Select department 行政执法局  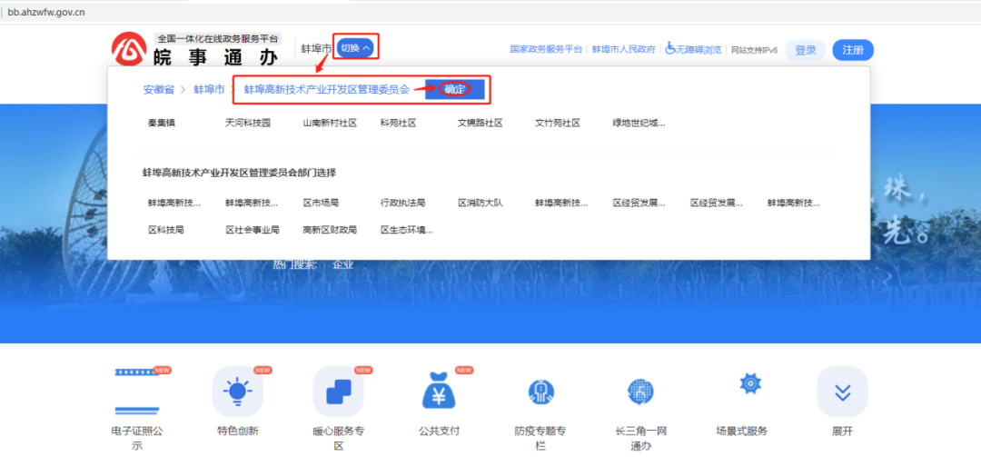pos(403,203)
